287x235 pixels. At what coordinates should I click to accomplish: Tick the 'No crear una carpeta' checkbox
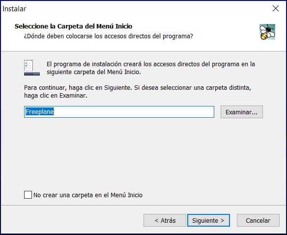click(x=28, y=195)
